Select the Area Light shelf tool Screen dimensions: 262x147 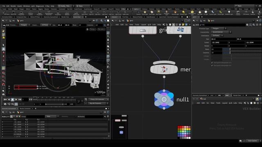(158, 13)
